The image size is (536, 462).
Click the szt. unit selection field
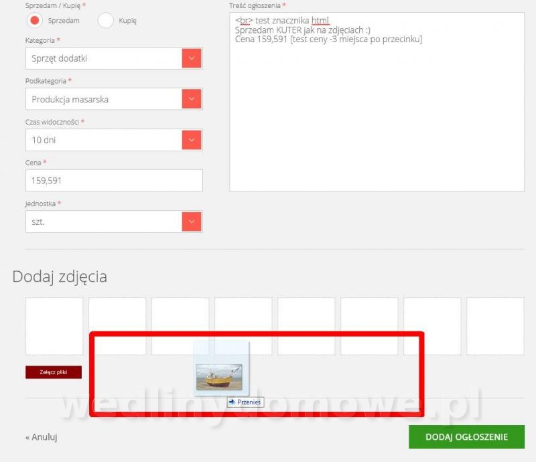[114, 222]
